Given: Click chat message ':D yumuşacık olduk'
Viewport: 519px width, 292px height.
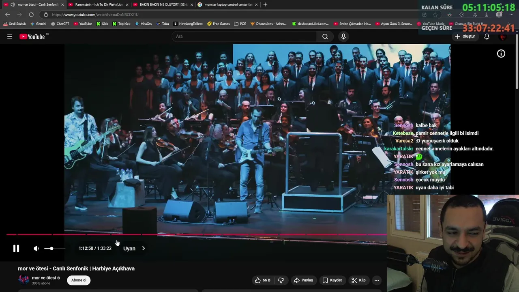Looking at the screenshot, I should pyautogui.click(x=437, y=141).
